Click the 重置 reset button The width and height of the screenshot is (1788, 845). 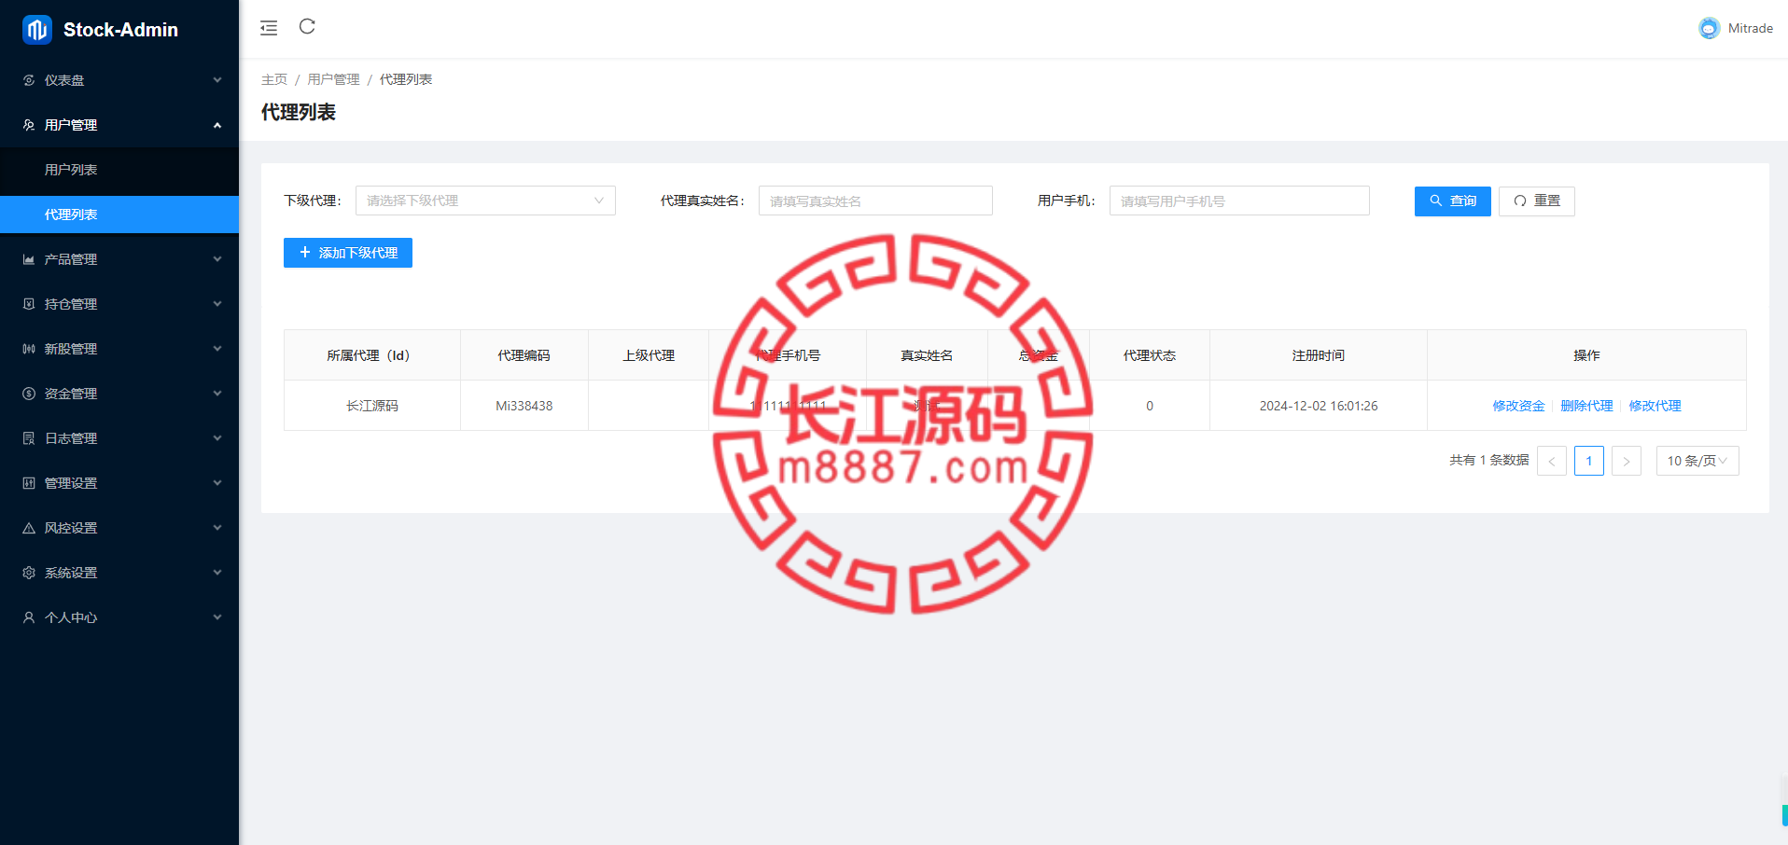click(x=1537, y=201)
